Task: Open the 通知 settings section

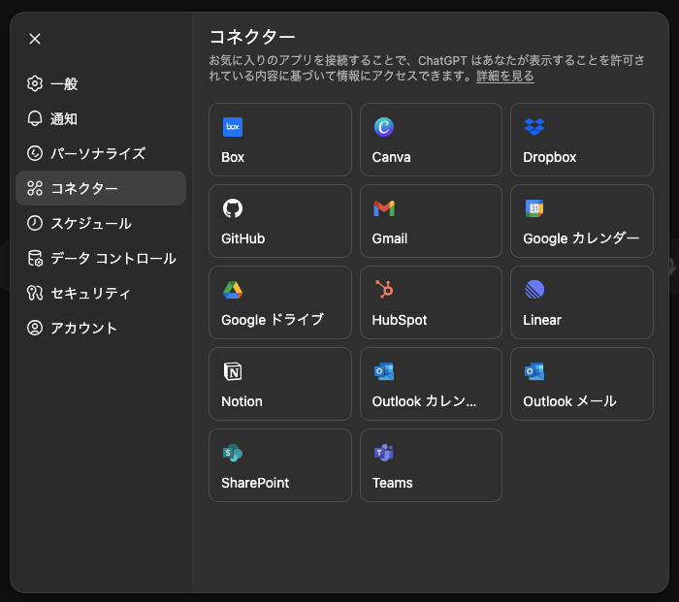Action: point(101,118)
